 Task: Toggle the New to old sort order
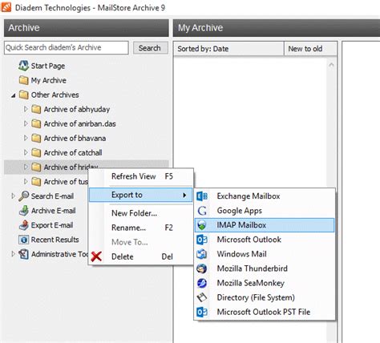pyautogui.click(x=310, y=49)
